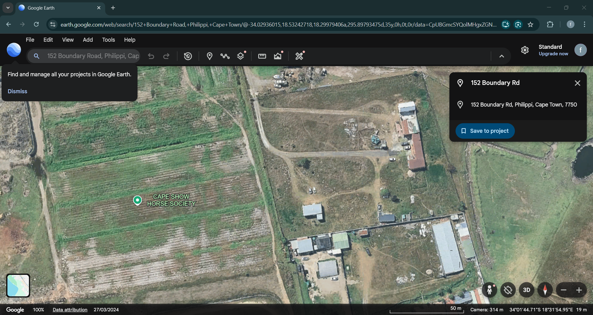Collapse the toolbar with the chevron

(502, 56)
